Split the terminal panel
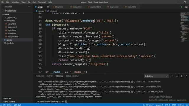189x106 pixels. (x=177, y=76)
